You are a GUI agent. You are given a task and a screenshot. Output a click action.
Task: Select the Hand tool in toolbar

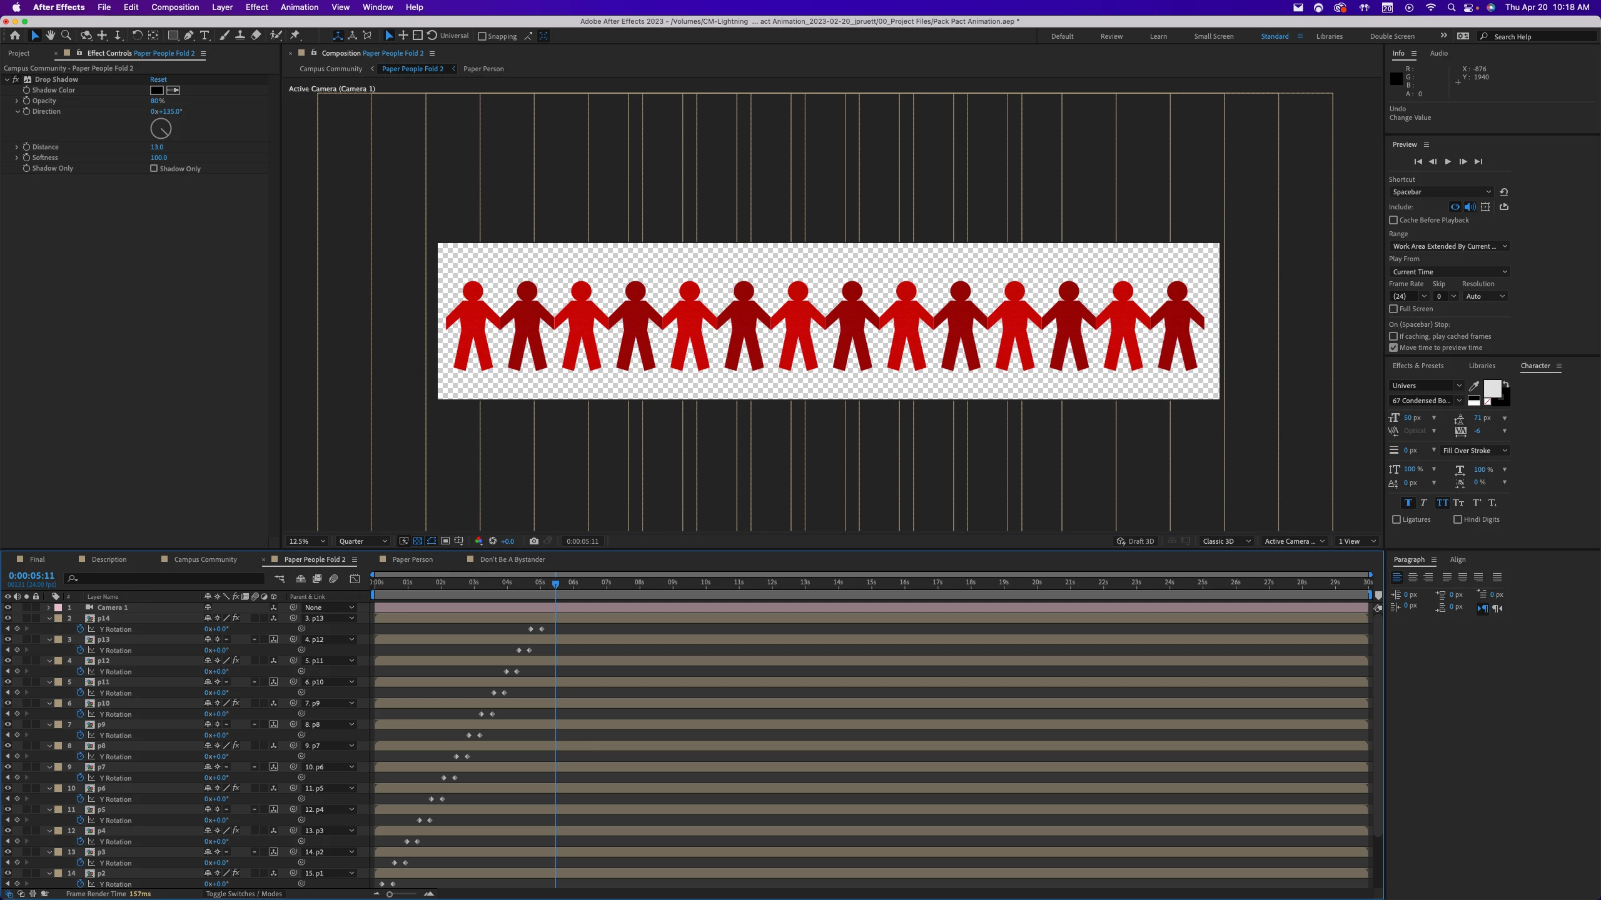(50, 36)
